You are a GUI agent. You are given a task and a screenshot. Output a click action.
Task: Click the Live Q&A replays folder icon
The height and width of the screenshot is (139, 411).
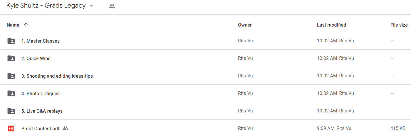(x=11, y=111)
